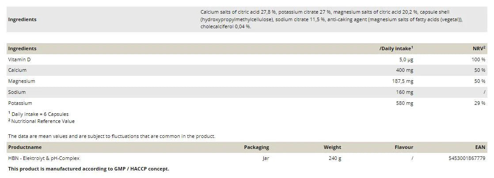This screenshot has height=178, width=494.
Task: Click the ingredients list paragraph text
Action: coord(331,19)
